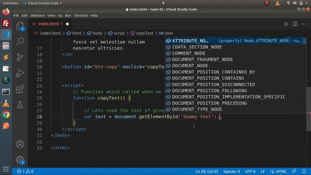Open the Terminal dock icon
The width and height of the screenshot is (311, 175).
6,92
